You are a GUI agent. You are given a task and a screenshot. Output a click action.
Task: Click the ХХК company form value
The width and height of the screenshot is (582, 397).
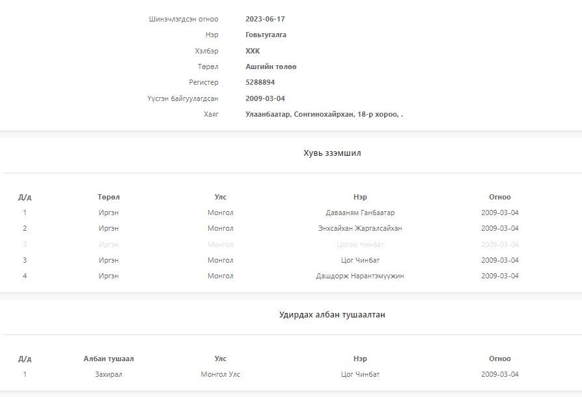253,51
